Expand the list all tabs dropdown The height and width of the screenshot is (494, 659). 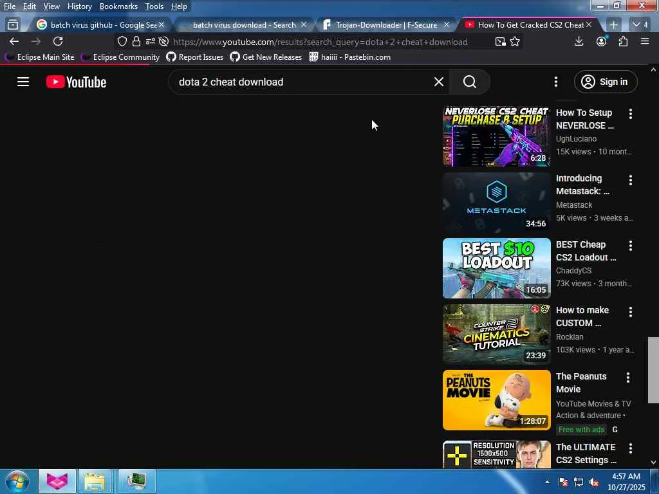coord(640,25)
